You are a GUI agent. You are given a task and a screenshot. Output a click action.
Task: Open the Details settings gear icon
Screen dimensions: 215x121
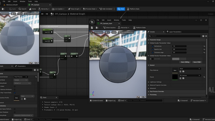point(206,36)
